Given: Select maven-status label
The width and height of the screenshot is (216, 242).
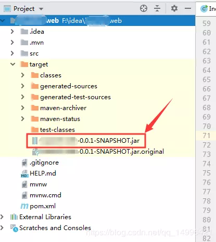Looking at the screenshot, I should tap(60, 119).
